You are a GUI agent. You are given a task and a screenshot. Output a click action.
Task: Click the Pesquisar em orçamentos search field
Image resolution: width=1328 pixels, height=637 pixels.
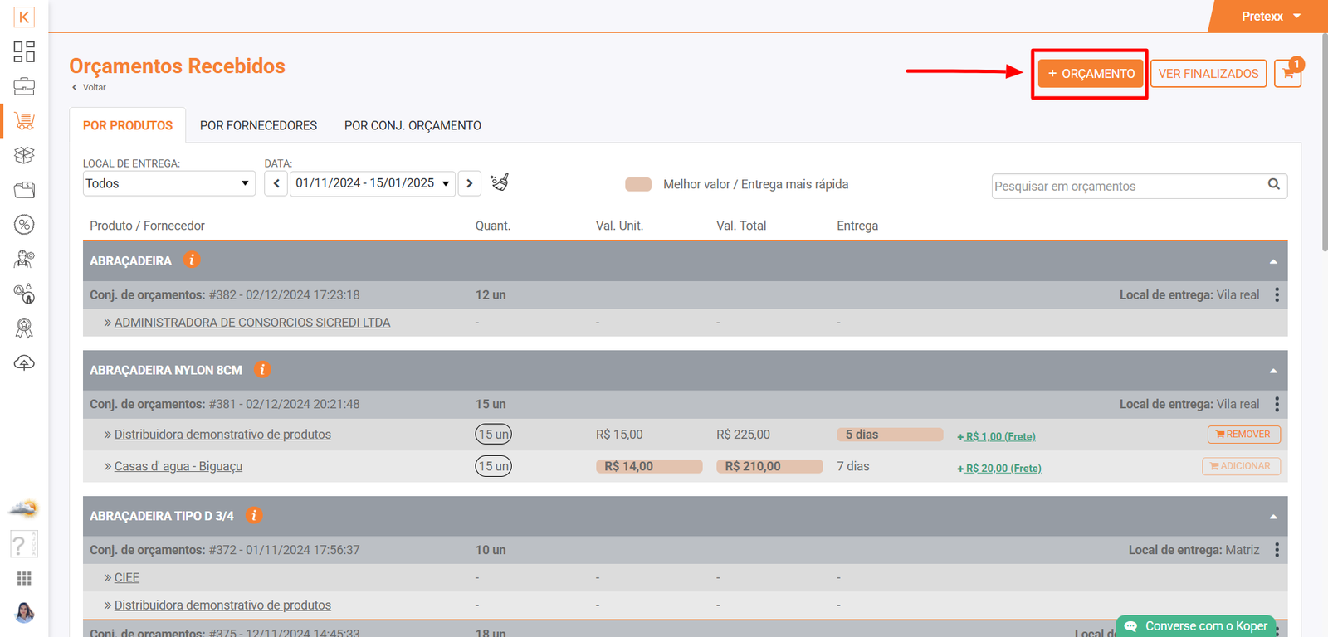click(1127, 186)
